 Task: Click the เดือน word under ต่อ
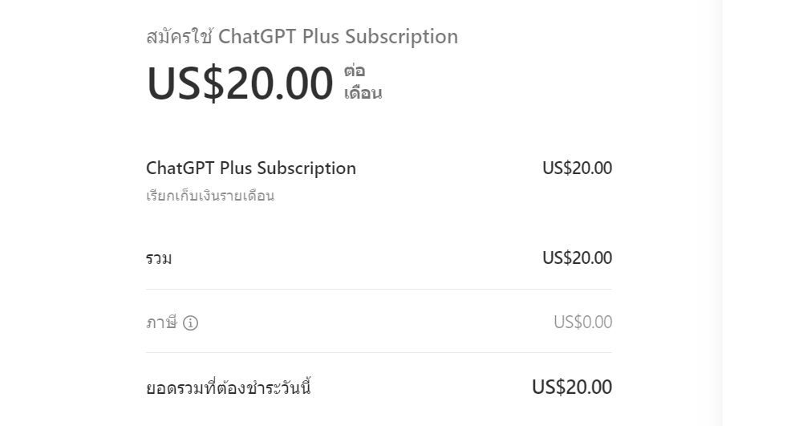click(363, 93)
